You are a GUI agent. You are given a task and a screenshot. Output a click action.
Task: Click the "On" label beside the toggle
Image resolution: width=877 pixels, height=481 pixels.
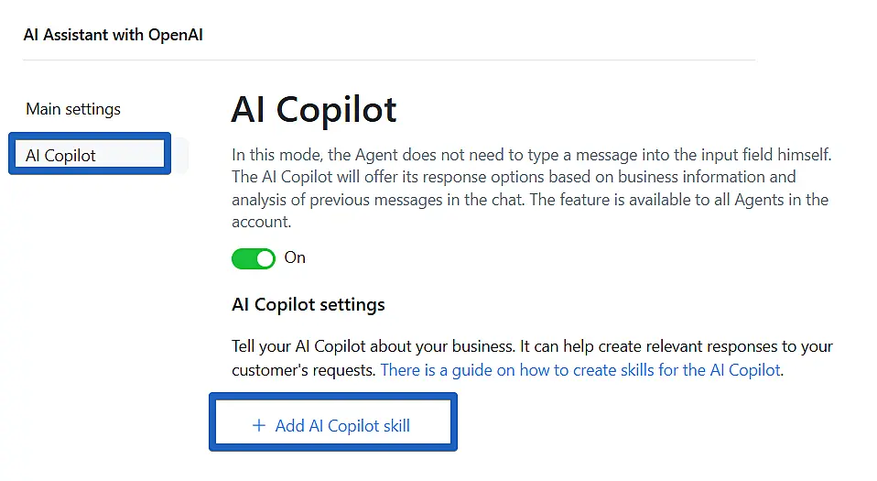point(295,257)
